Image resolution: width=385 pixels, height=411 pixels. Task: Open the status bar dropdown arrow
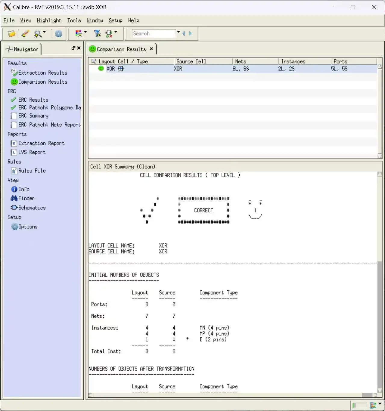click(x=380, y=403)
